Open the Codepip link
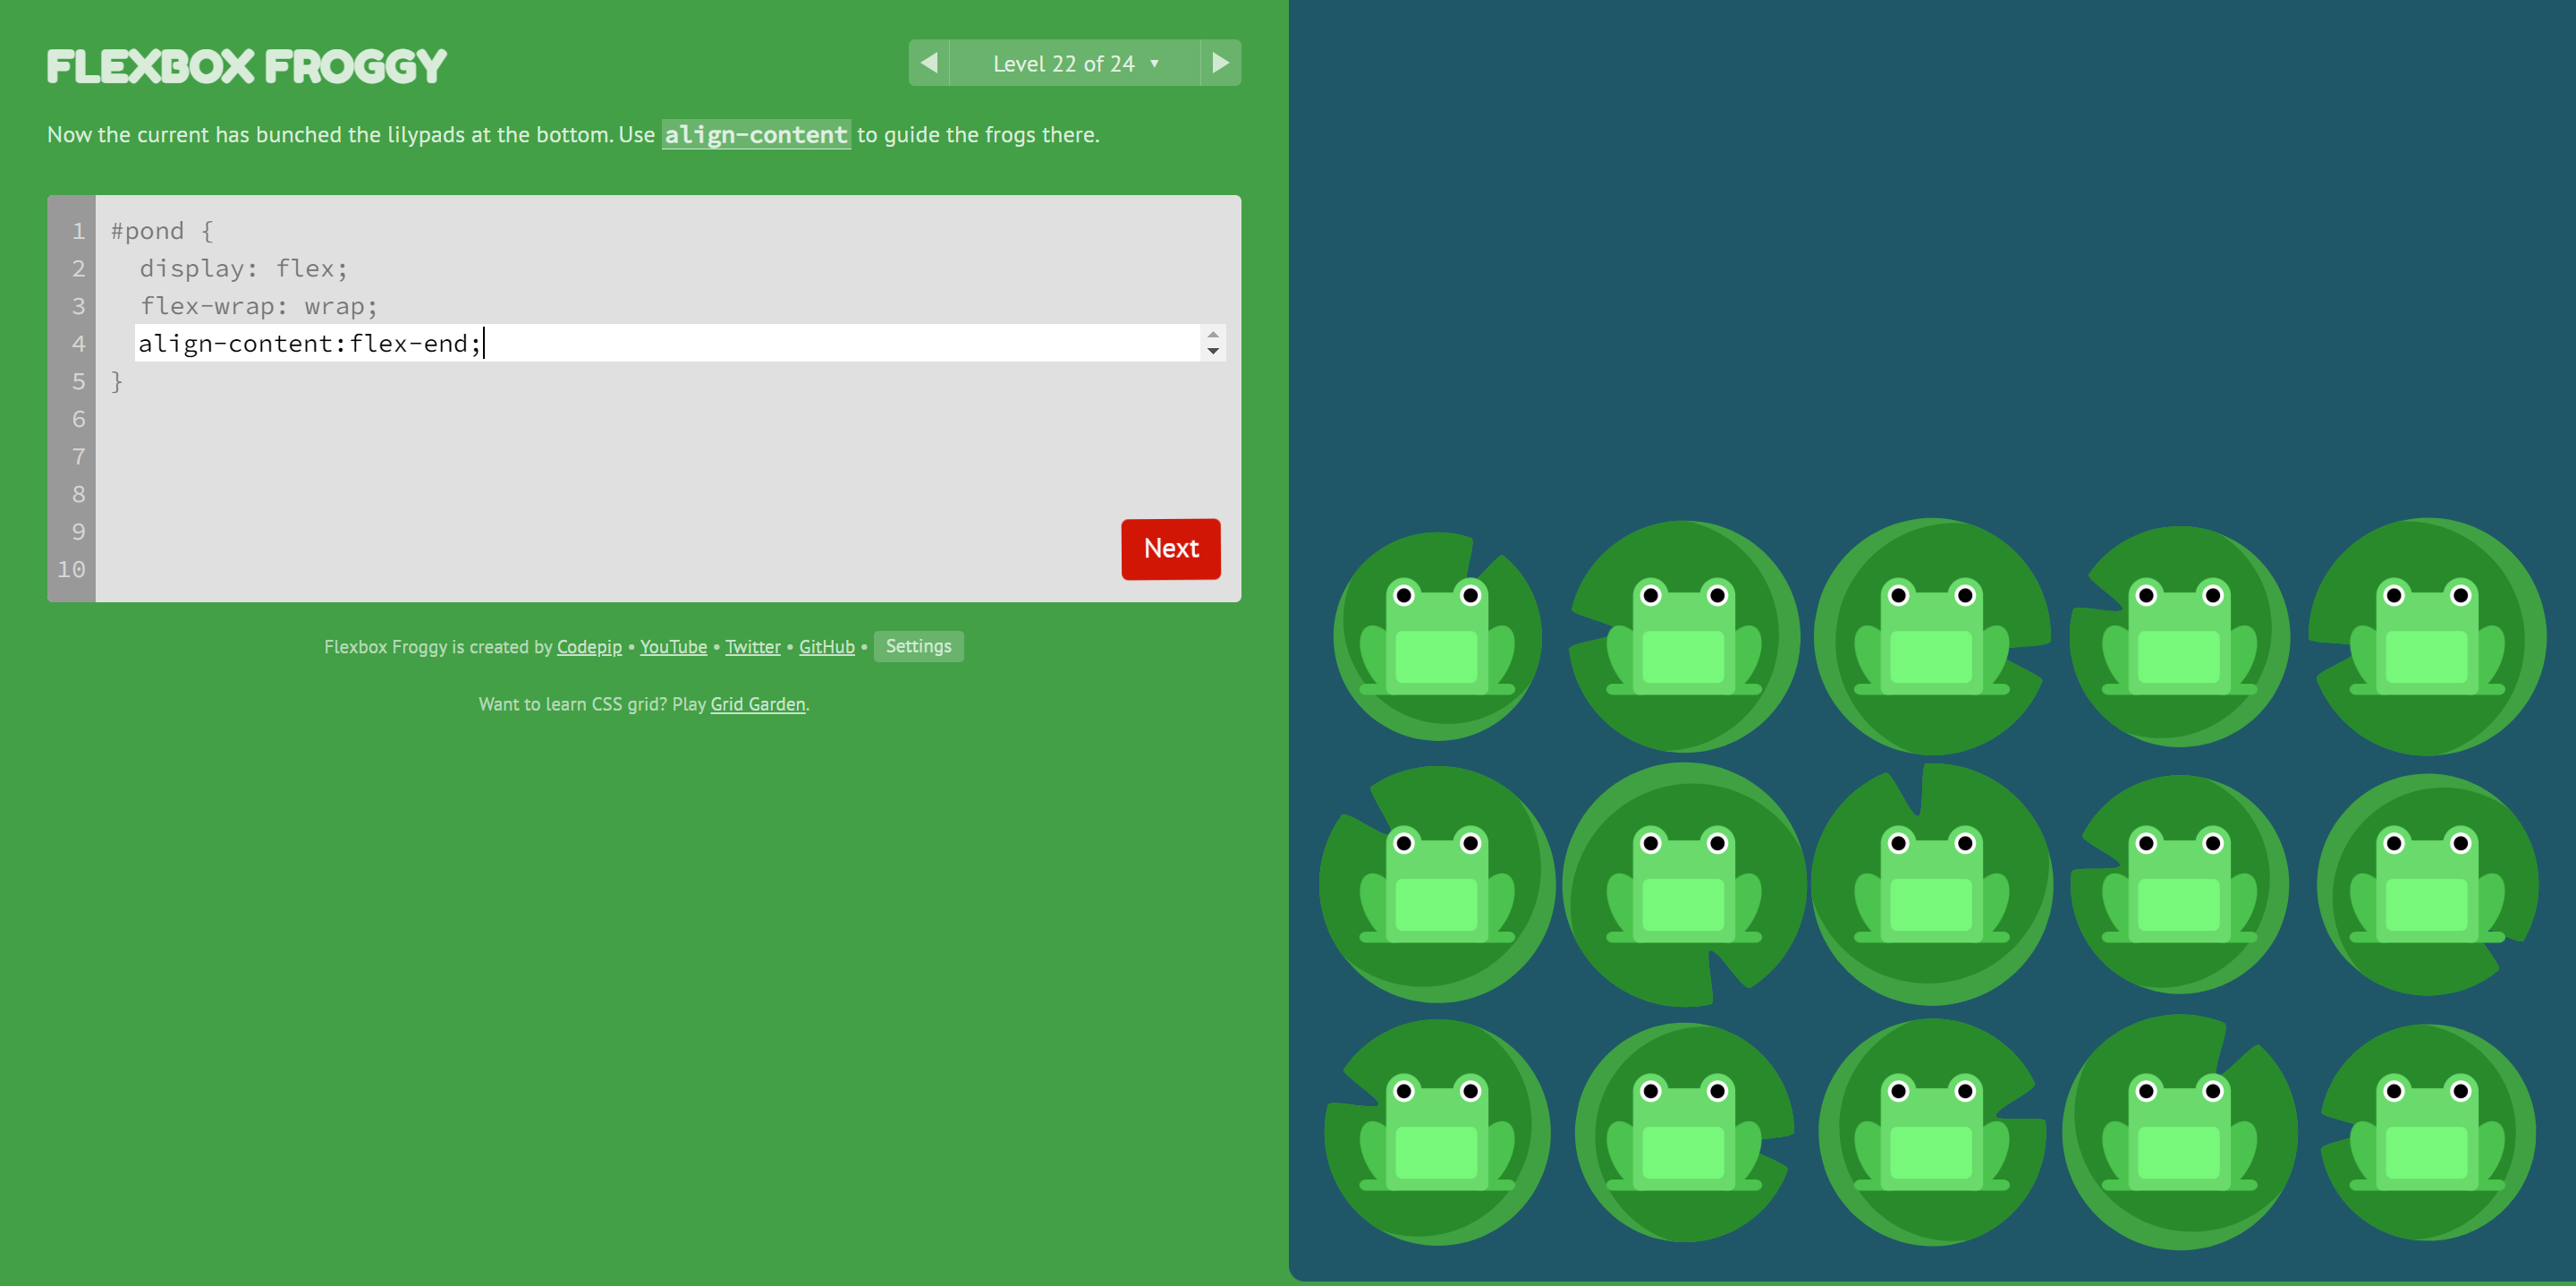 coord(588,646)
